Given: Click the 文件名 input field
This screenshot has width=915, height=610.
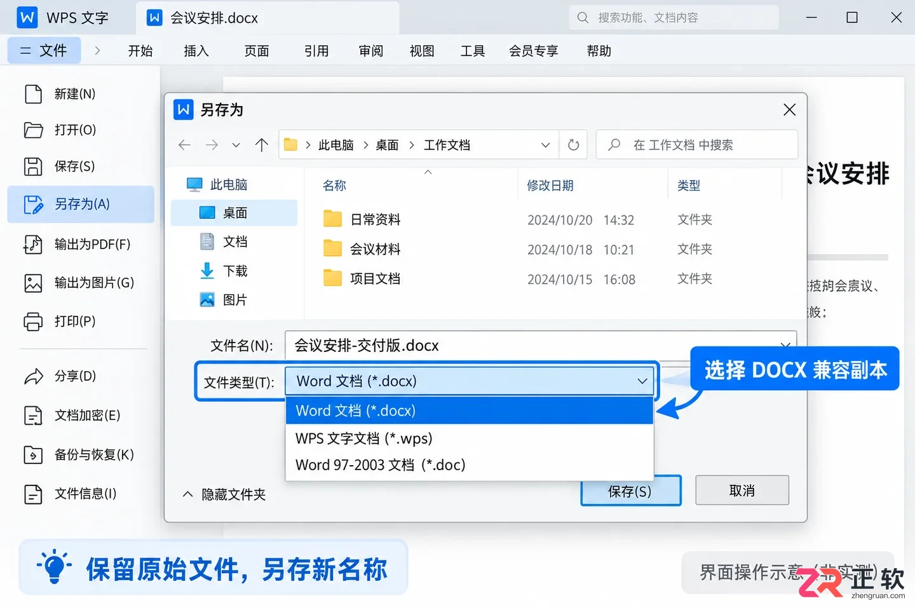Looking at the screenshot, I should 541,346.
